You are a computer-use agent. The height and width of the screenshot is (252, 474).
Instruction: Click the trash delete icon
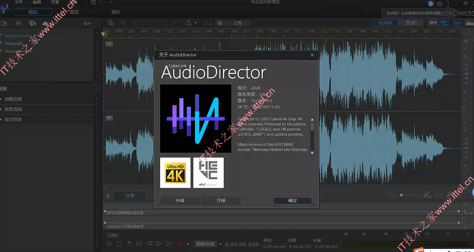tap(162, 23)
